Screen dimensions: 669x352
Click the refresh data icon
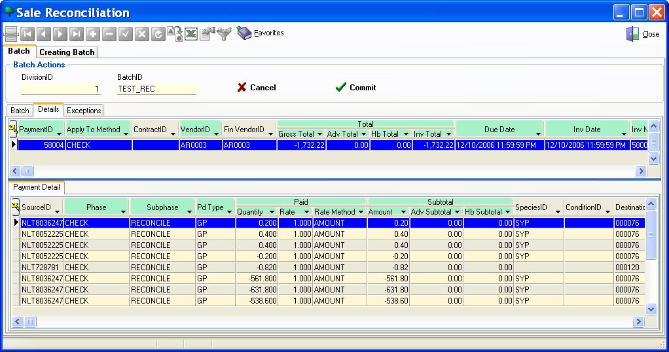click(158, 34)
